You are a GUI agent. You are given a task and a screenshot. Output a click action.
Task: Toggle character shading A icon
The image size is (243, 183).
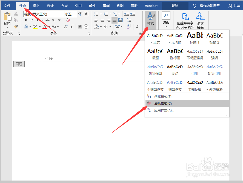(x=80, y=27)
